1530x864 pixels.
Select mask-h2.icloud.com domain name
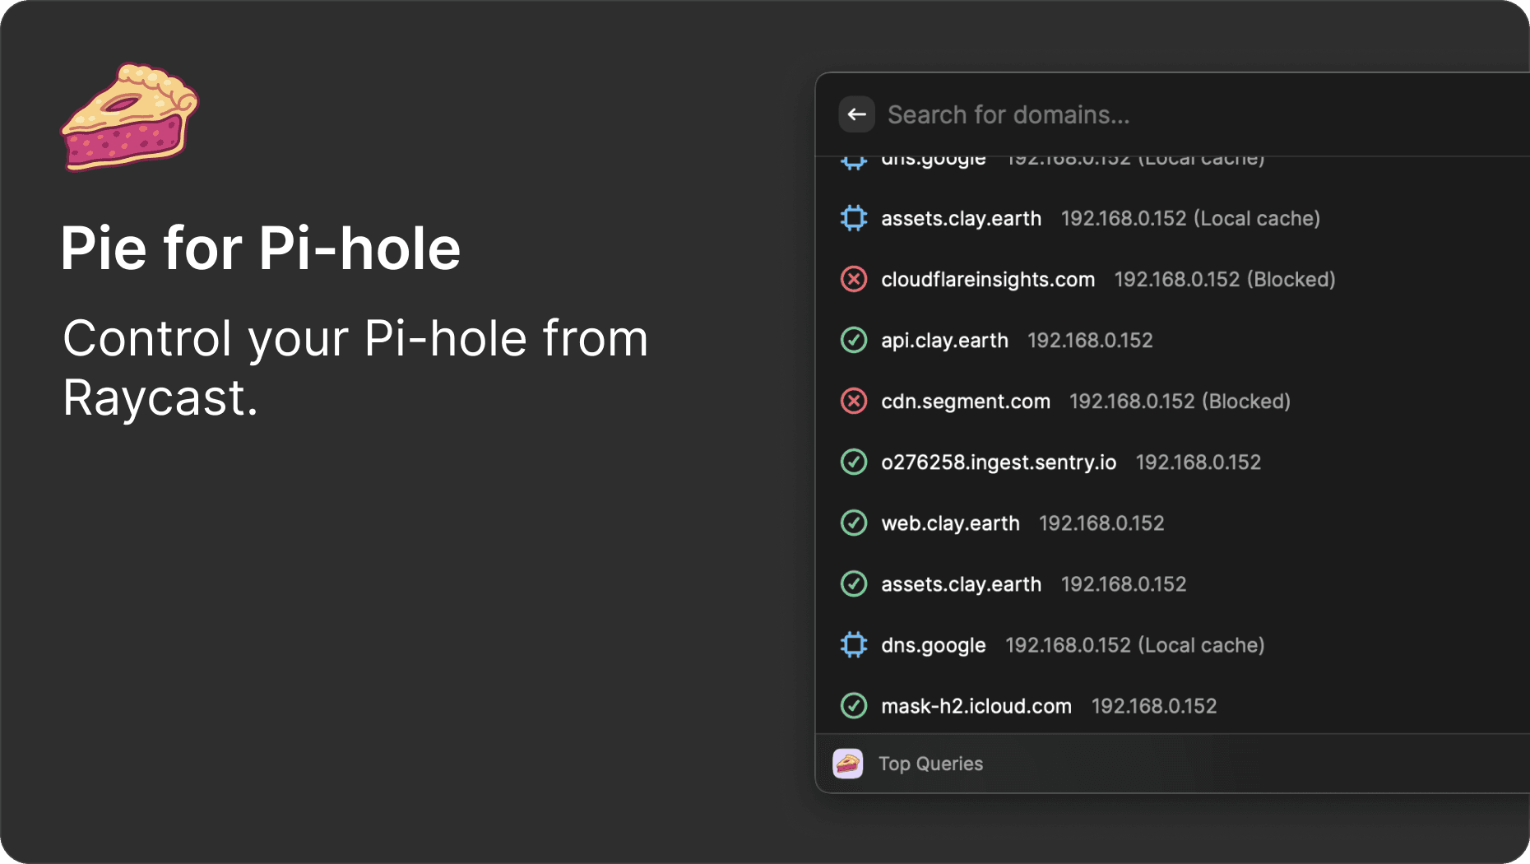tap(976, 706)
